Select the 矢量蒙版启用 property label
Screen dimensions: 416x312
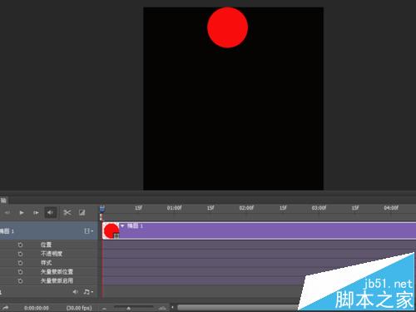57,281
